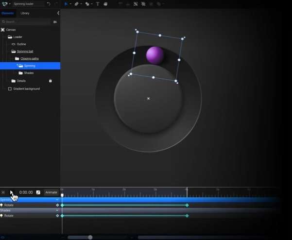
Task: Select the Pen tool in toolbar
Action: click(76, 4)
